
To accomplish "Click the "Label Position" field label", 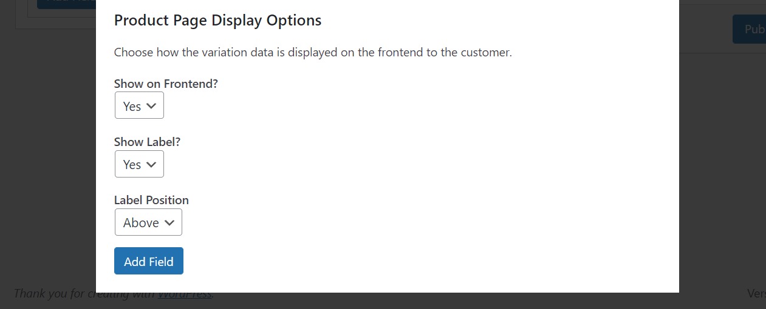I will (151, 200).
